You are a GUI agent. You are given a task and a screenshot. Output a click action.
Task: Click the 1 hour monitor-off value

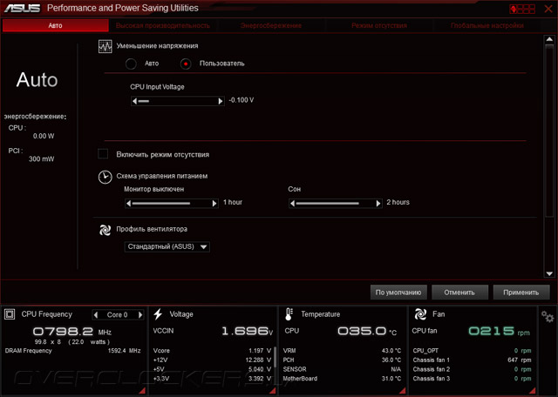pos(233,202)
